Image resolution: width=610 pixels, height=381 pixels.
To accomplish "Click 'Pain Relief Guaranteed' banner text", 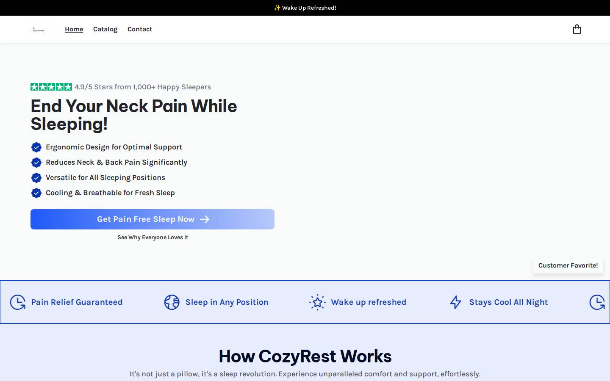I will 77,302.
